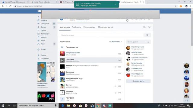193x108 pixels.
Task: Open Друзья in left sidebar
Action: click(43, 27)
